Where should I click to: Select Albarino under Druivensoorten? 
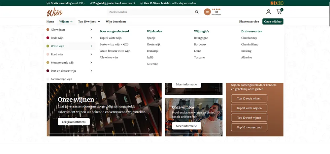pos(247,57)
